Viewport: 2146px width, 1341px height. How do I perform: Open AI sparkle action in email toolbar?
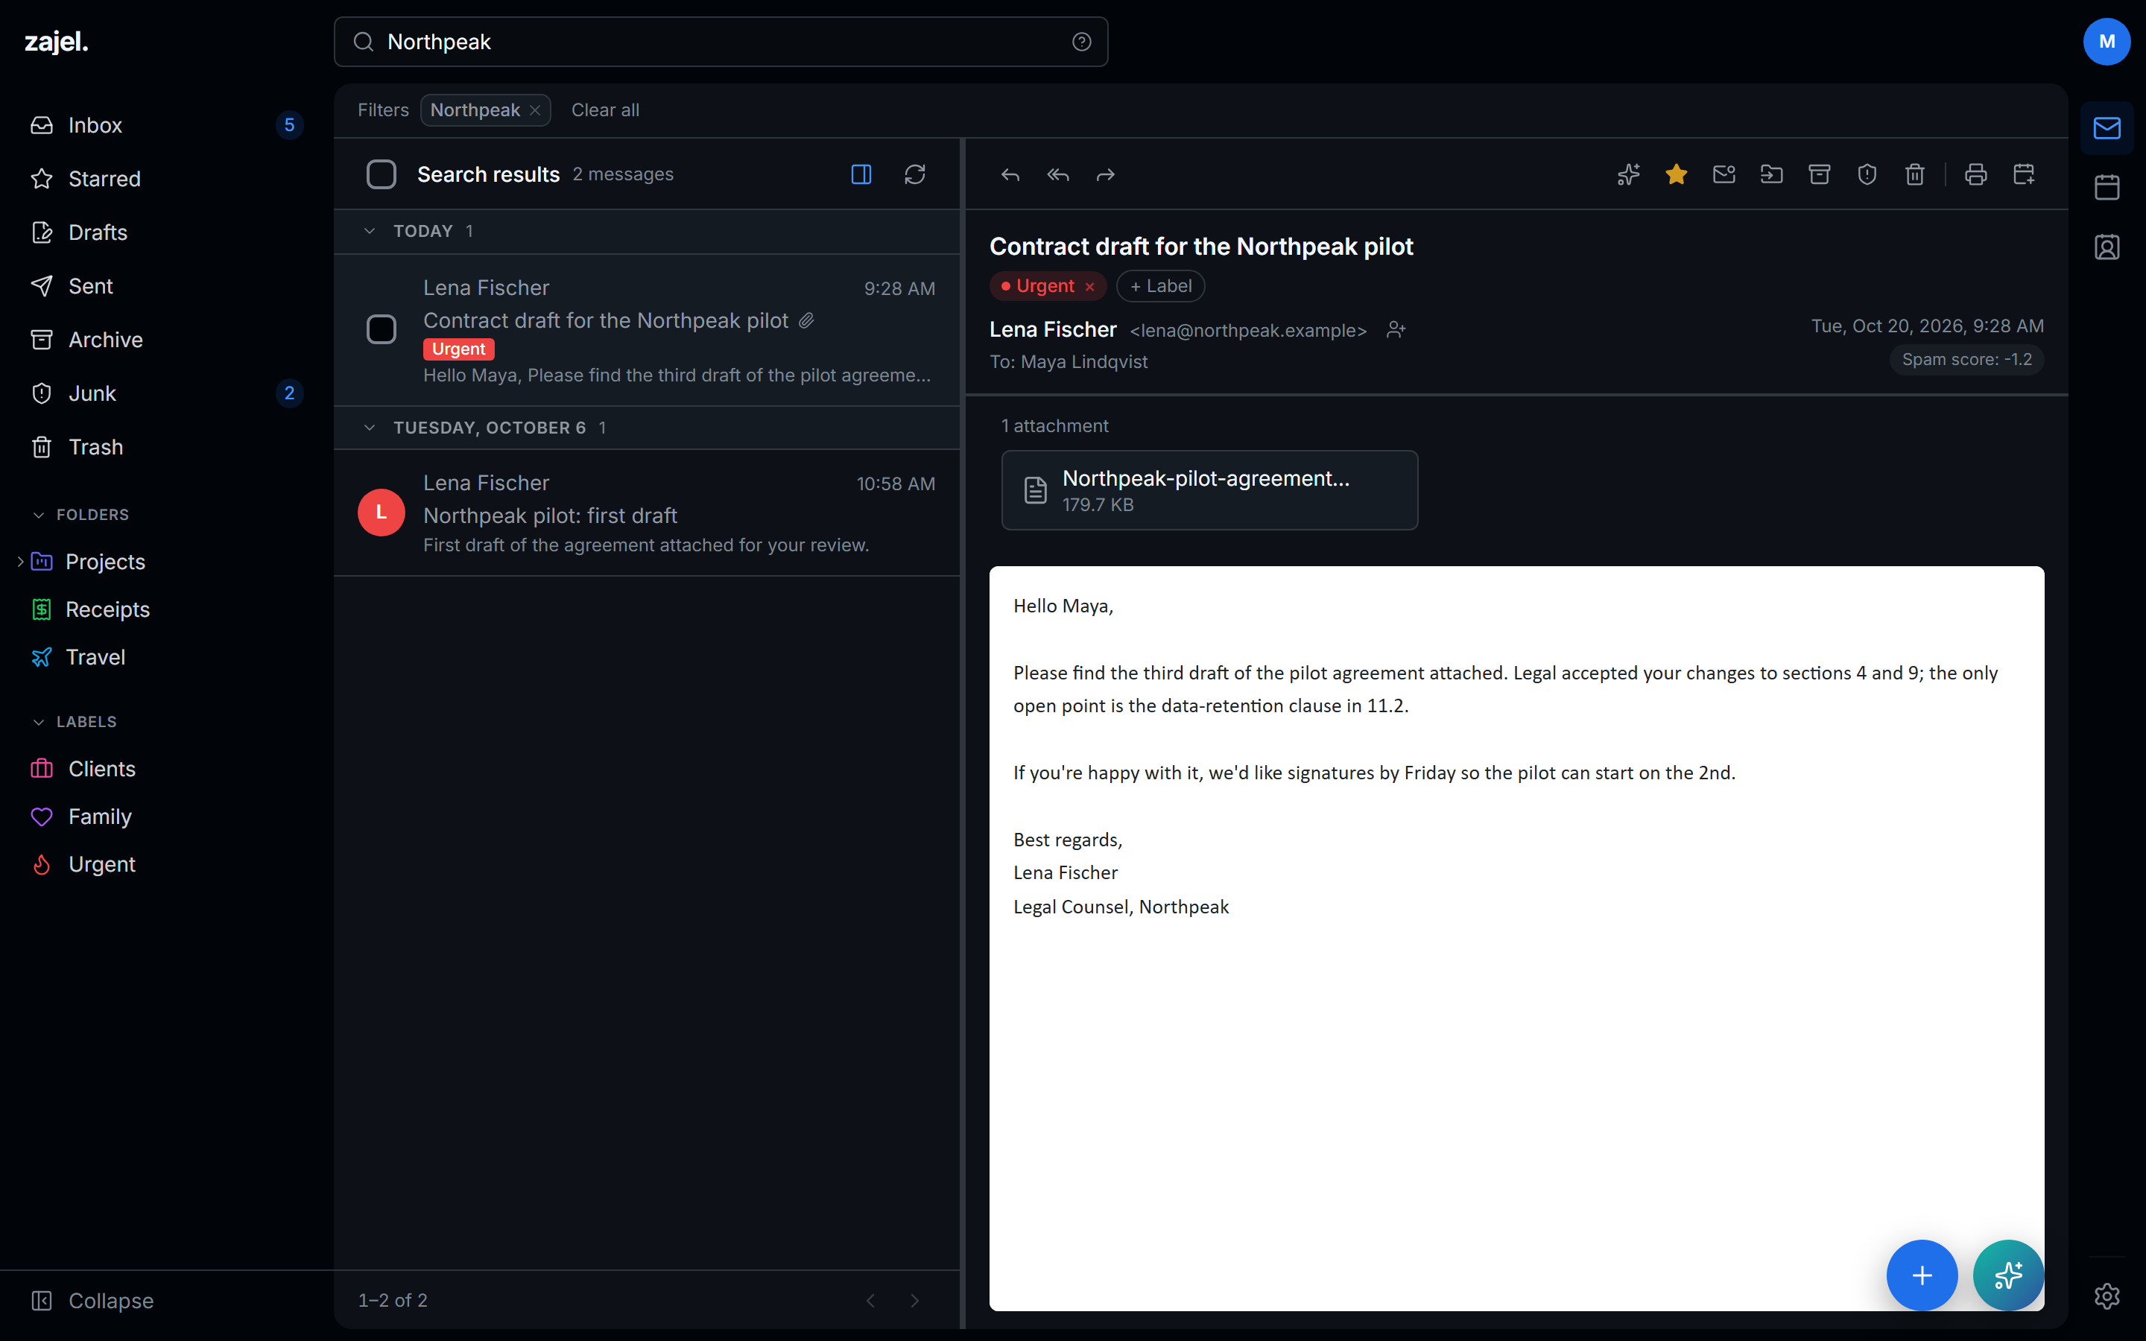point(1628,175)
